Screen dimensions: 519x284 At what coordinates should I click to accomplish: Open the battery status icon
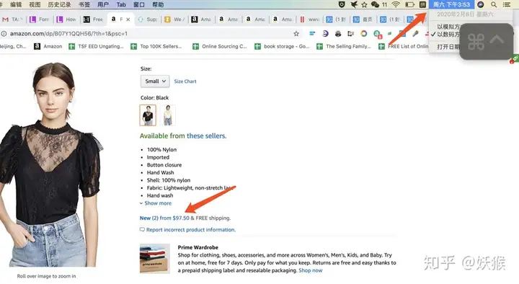click(x=409, y=4)
